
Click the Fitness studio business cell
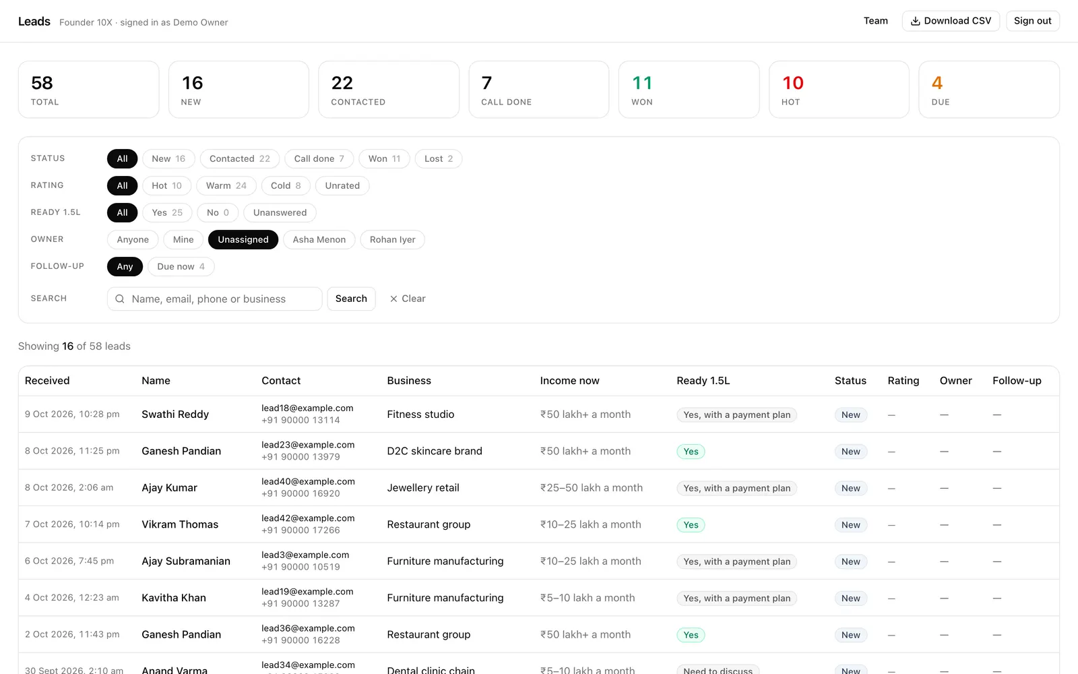click(x=420, y=415)
